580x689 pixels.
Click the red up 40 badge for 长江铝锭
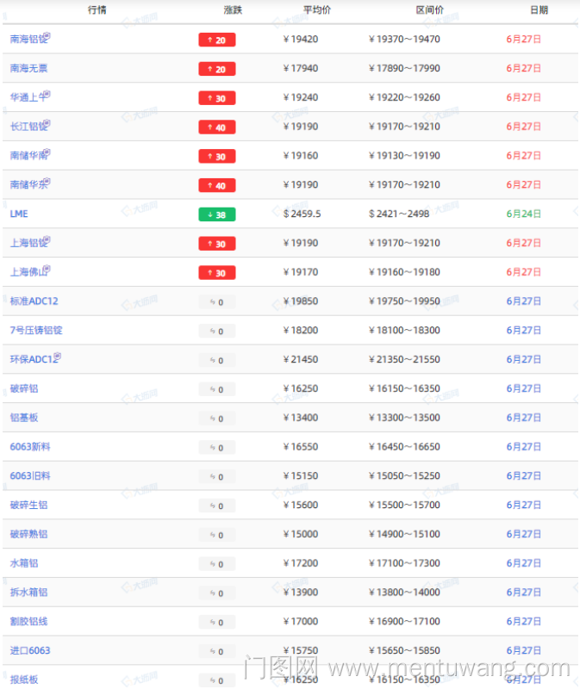click(x=217, y=127)
